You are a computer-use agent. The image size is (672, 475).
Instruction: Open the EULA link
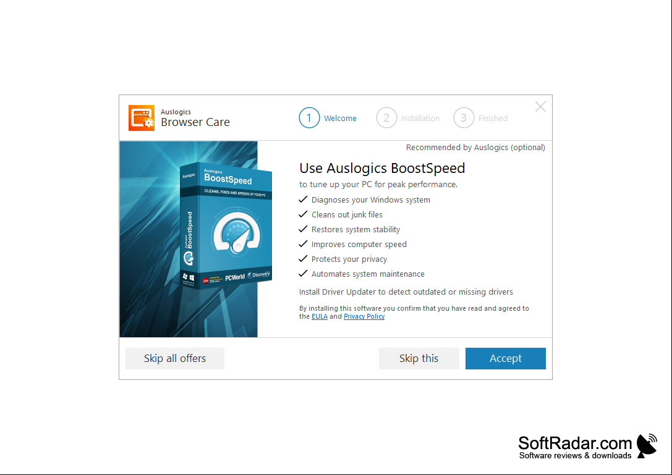click(x=319, y=316)
